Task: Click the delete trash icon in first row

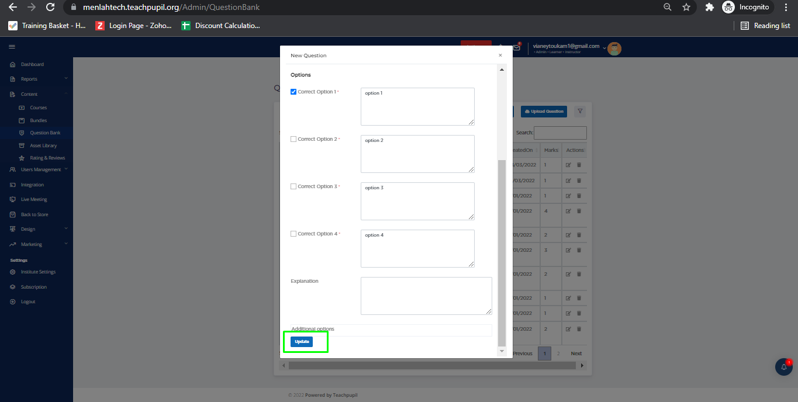Action: pyautogui.click(x=579, y=165)
